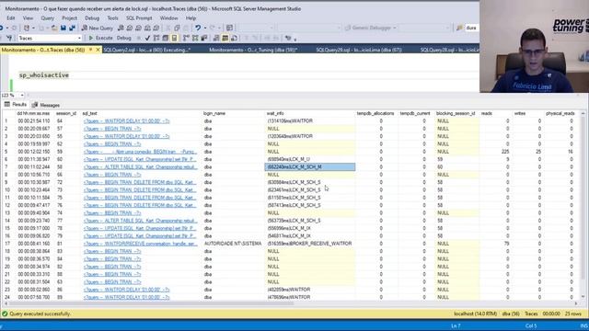Open the SQL Prompt menu
The height and width of the screenshot is (331, 589).
coord(139,18)
